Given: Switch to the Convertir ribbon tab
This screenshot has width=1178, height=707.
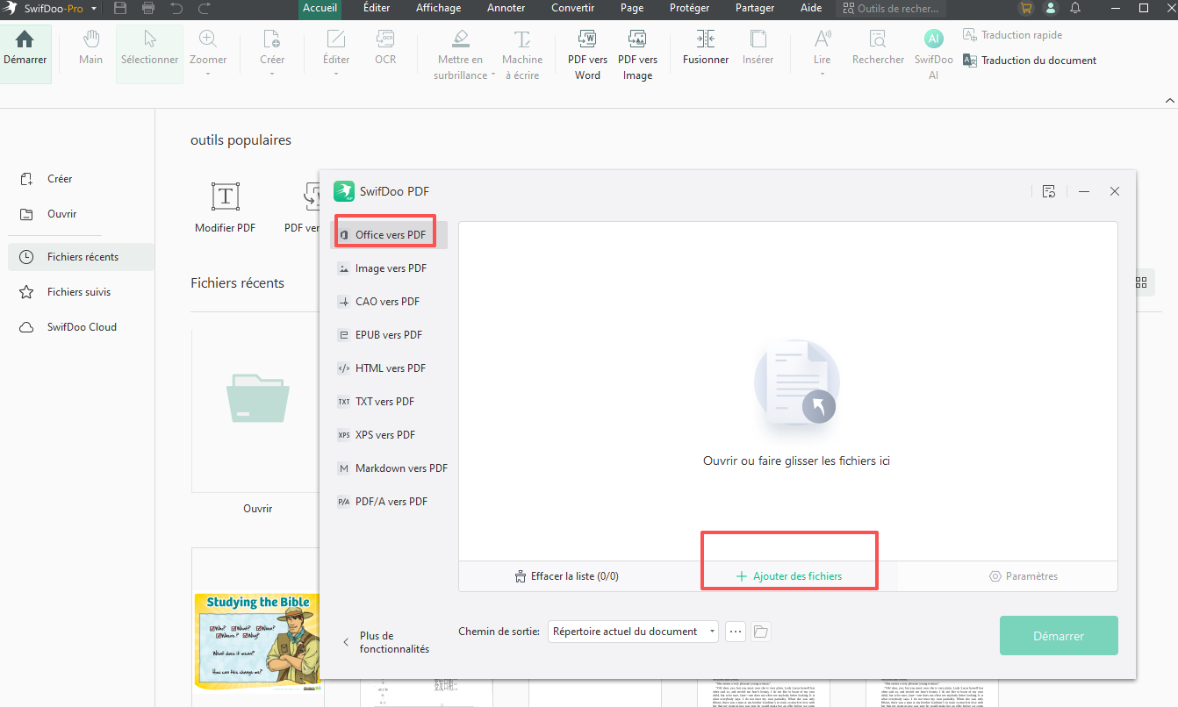Looking at the screenshot, I should 572,9.
